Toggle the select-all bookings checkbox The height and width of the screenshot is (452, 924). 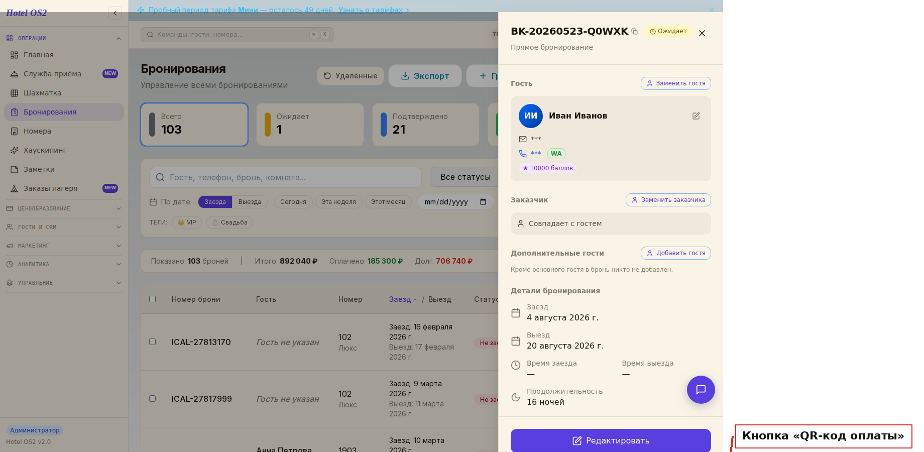(x=153, y=299)
